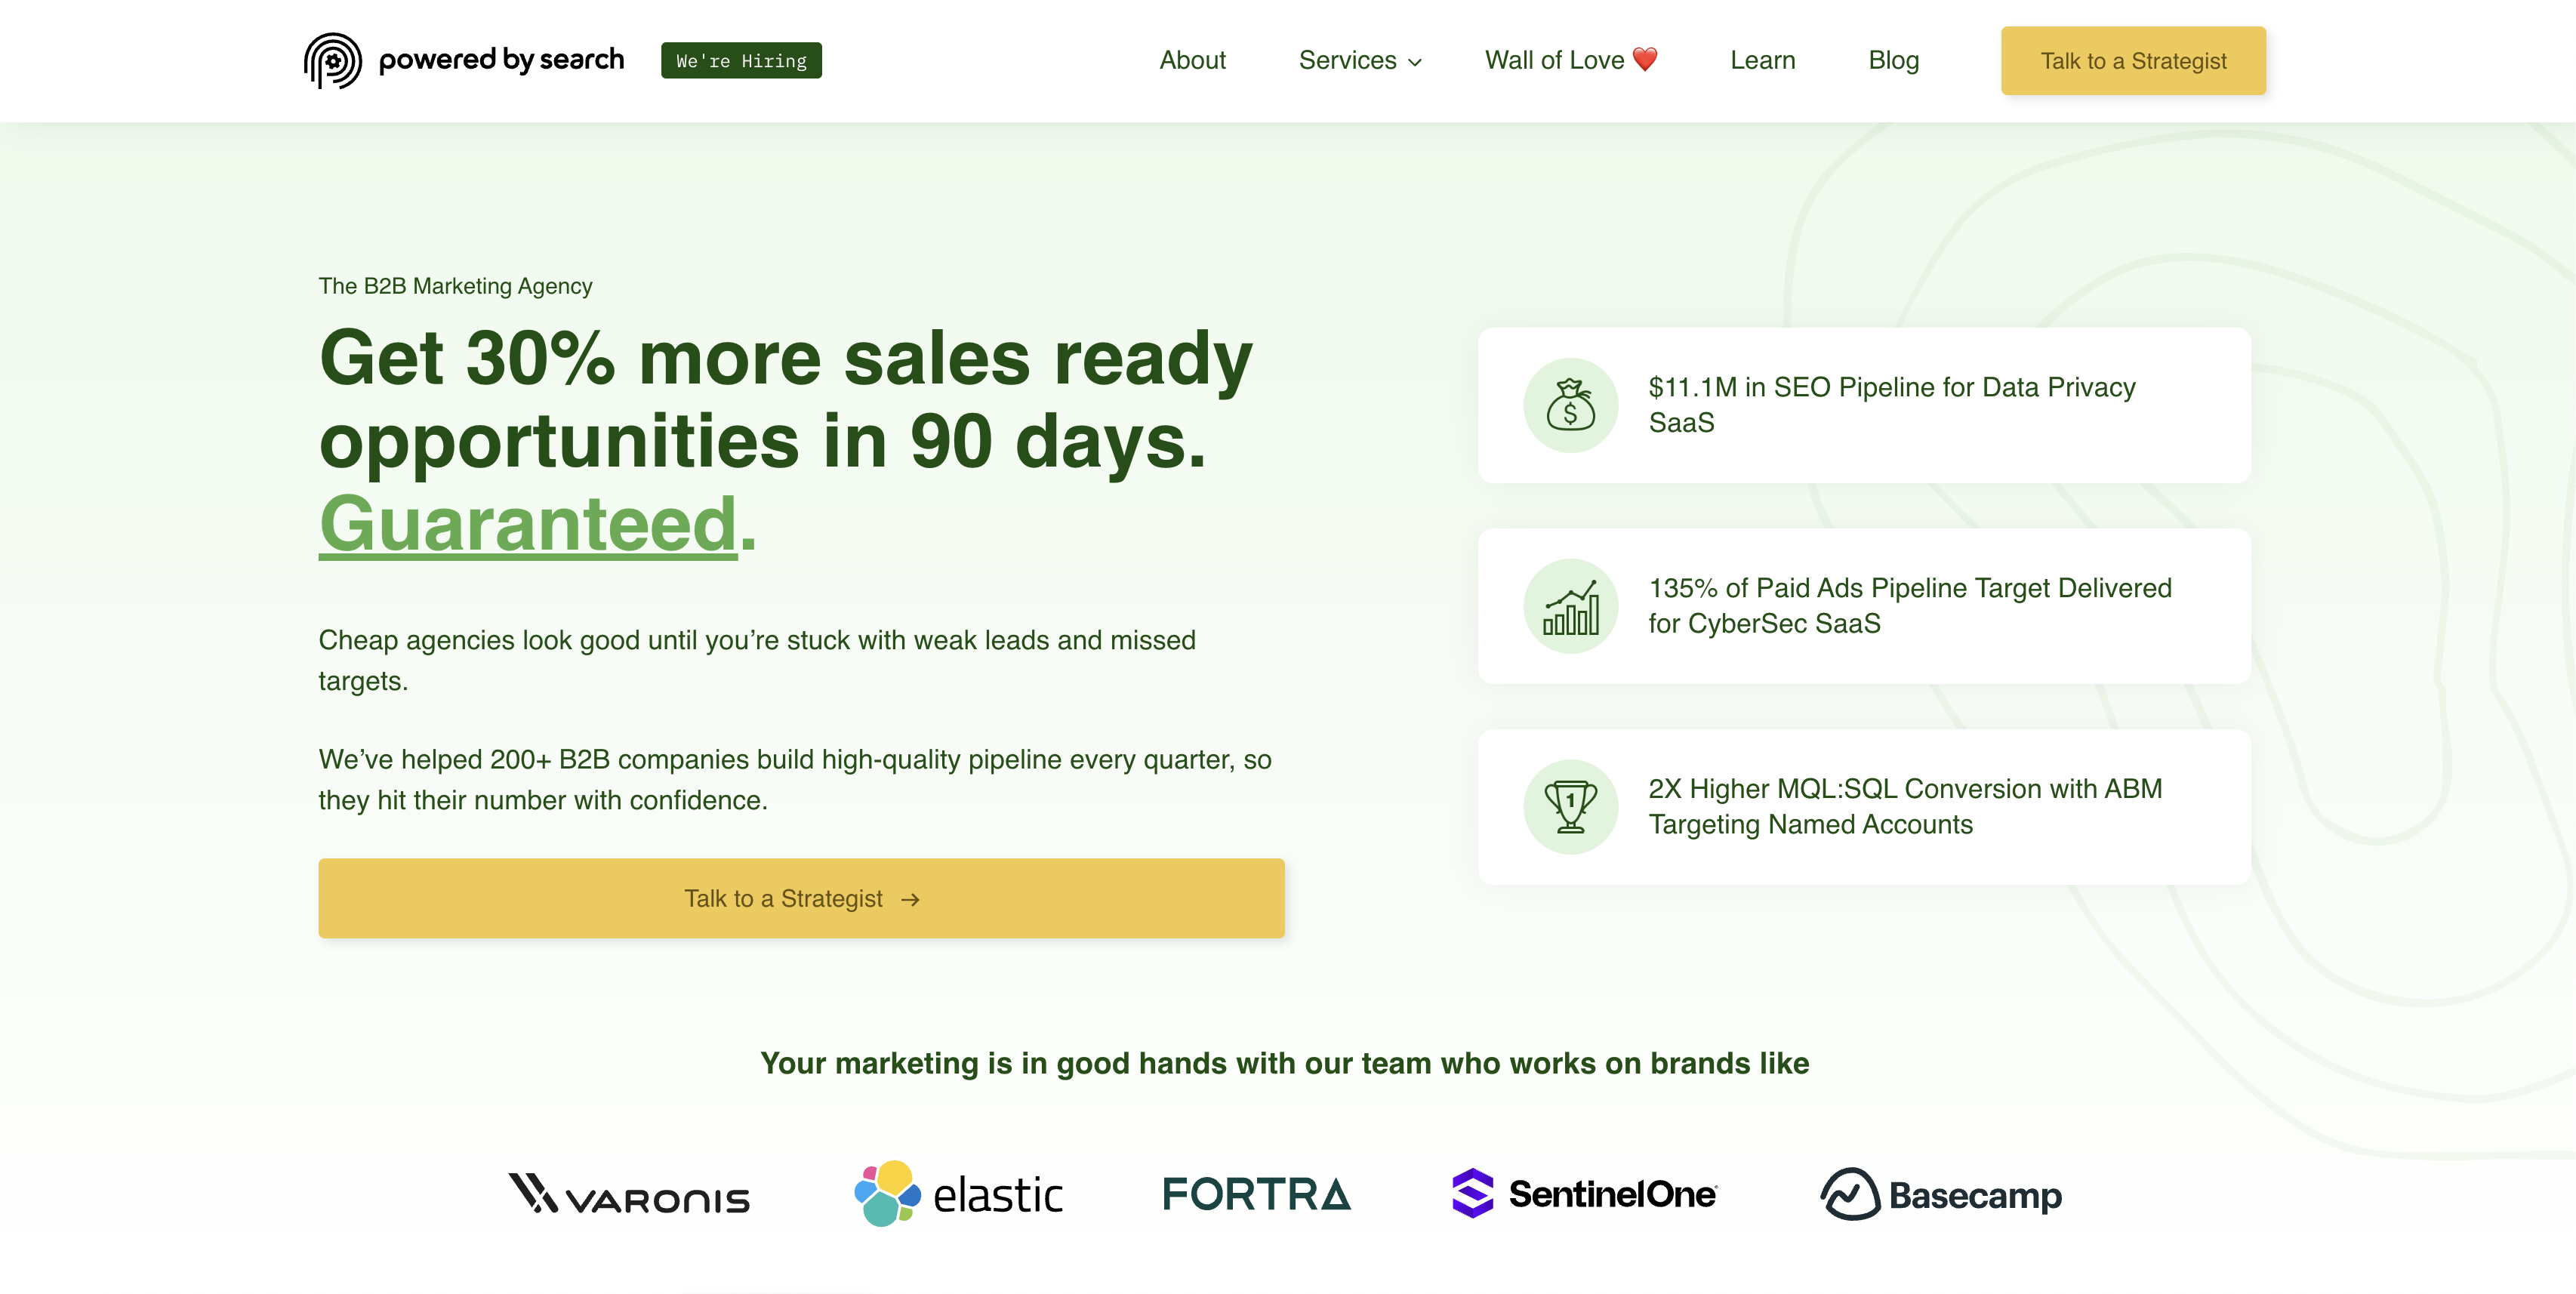Click the Varonis logo

(x=629, y=1194)
